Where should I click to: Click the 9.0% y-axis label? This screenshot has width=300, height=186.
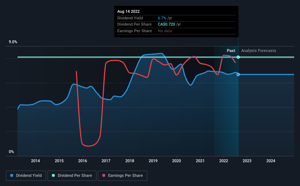point(13,42)
